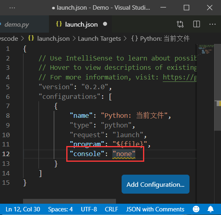
Task: Select the launch.json editor tab
Action: click(80, 24)
